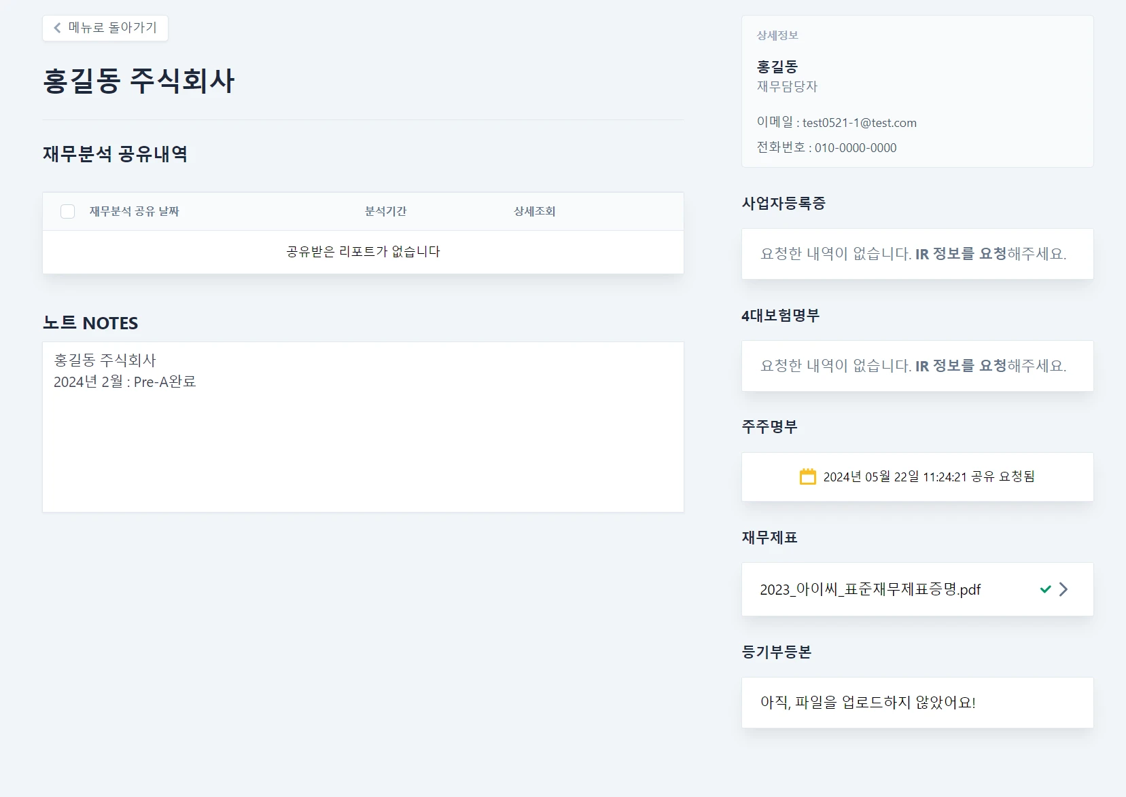Toggle the select-all reports checkbox

[x=68, y=211]
